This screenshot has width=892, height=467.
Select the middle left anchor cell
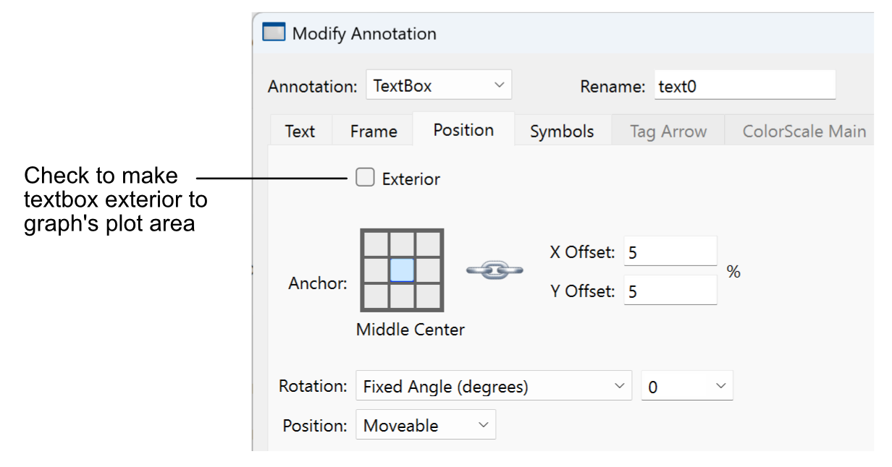[x=376, y=270]
